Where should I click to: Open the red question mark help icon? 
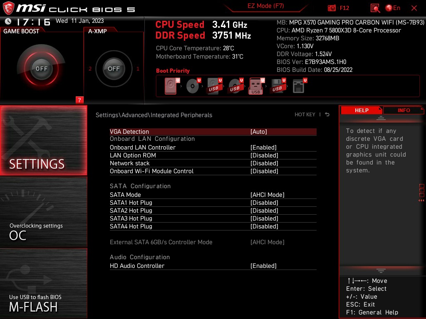point(79,100)
